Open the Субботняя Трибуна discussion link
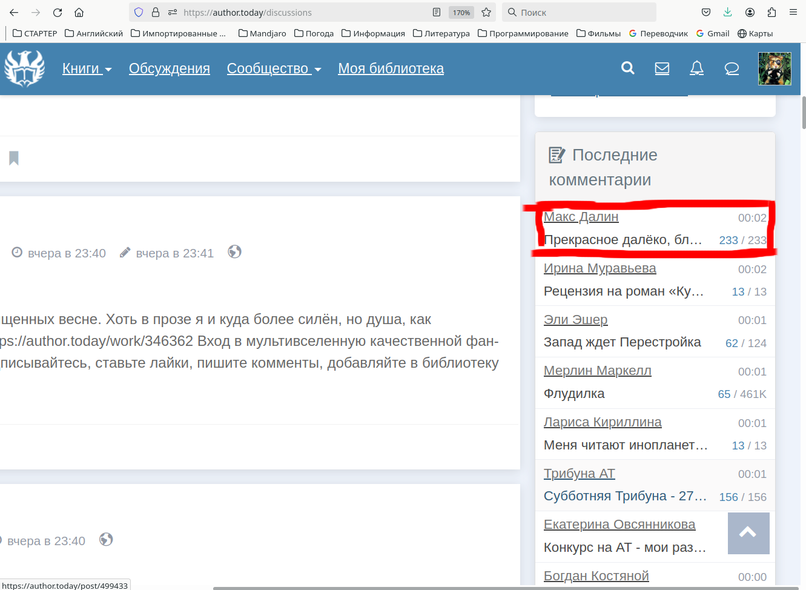 pos(624,496)
